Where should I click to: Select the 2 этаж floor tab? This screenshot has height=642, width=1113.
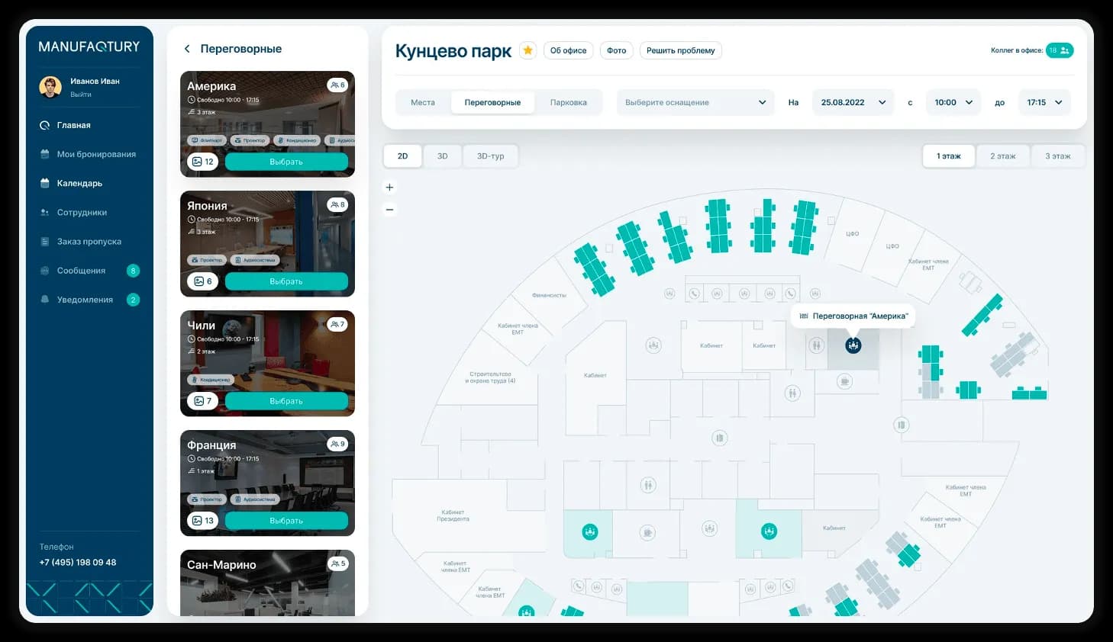[x=1002, y=156]
